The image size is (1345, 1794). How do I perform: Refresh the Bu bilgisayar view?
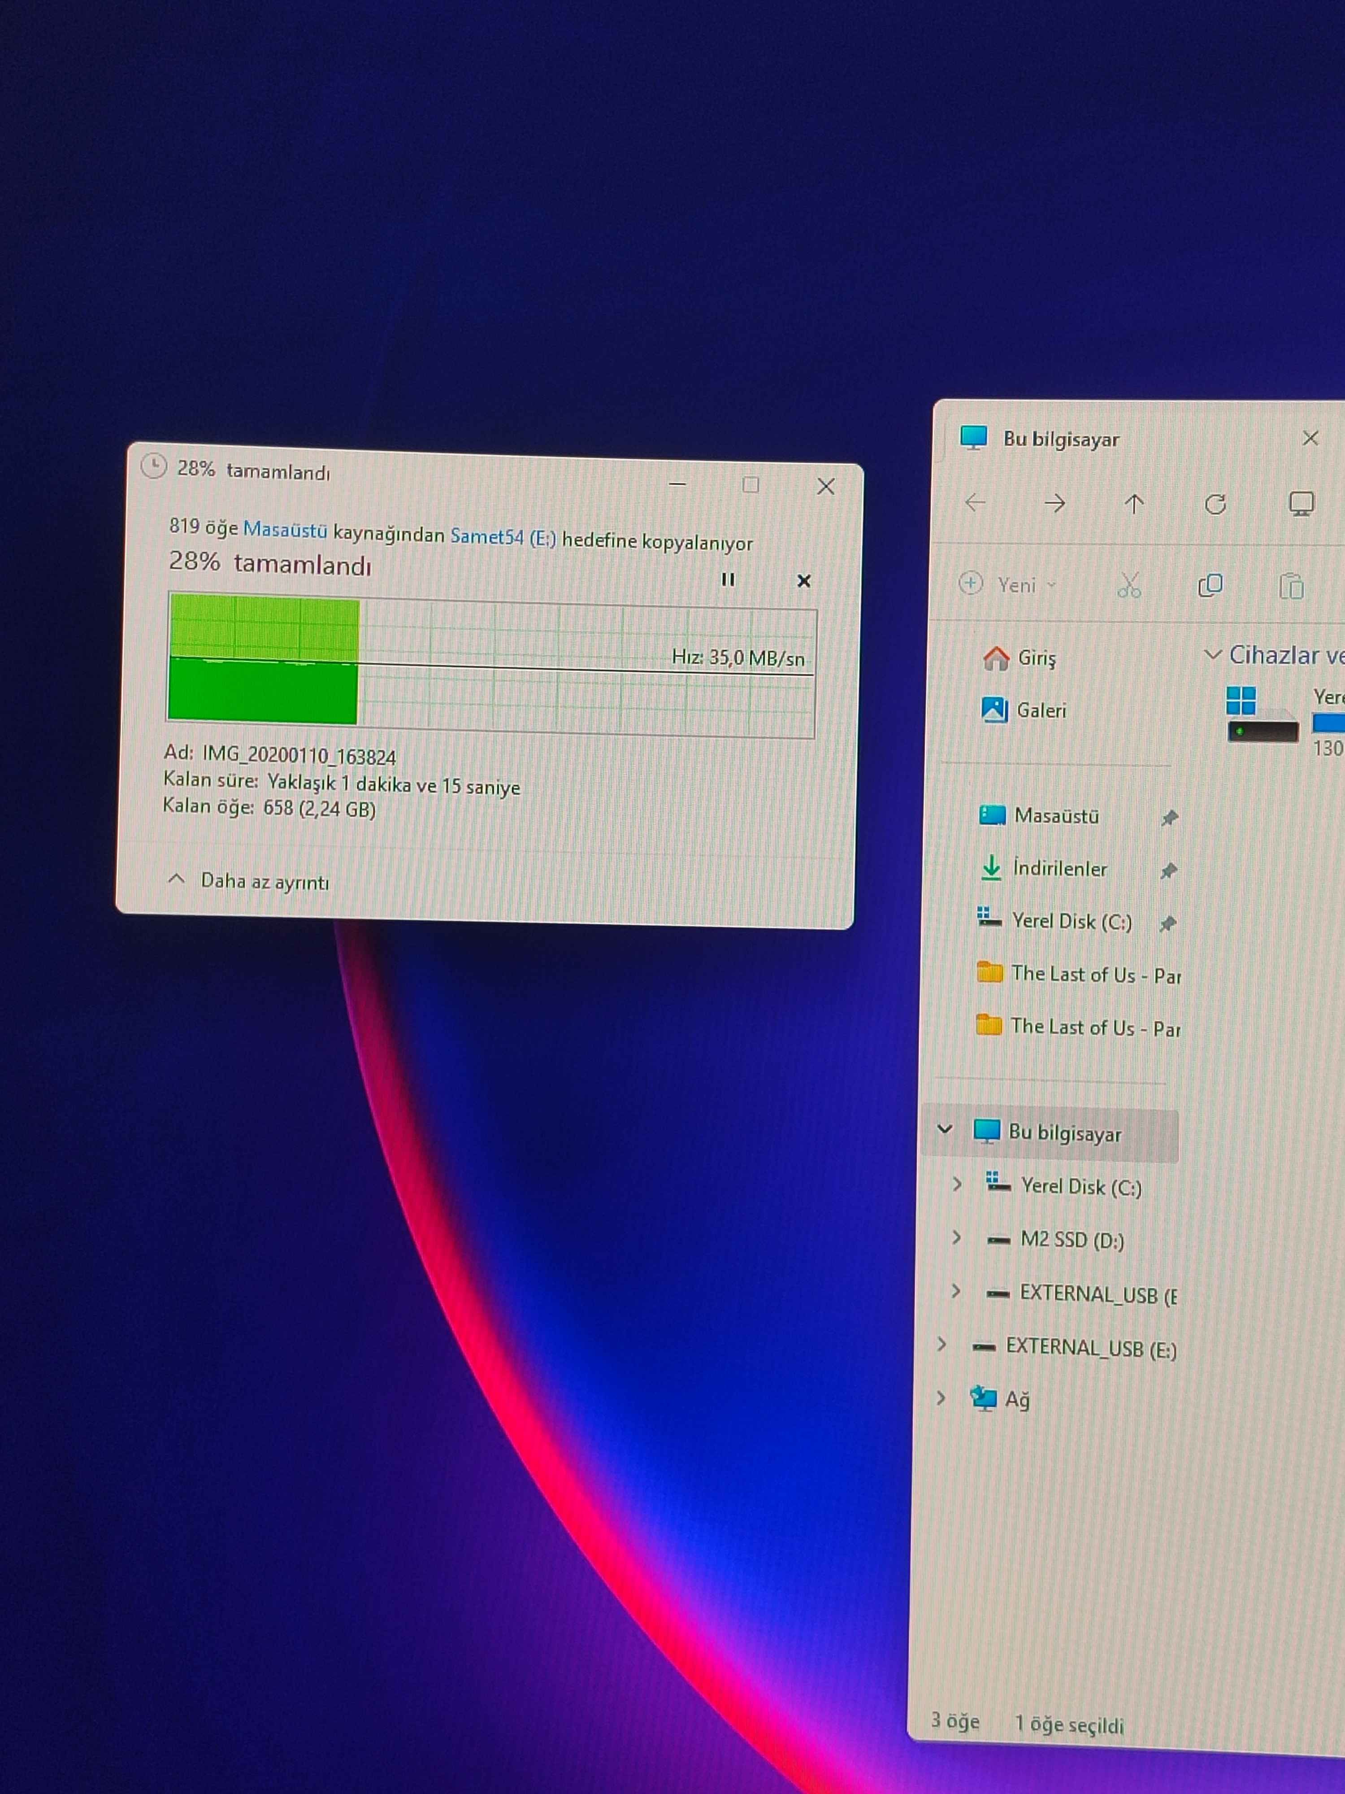click(1215, 505)
